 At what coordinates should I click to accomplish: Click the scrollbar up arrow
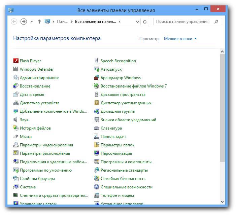(222, 51)
